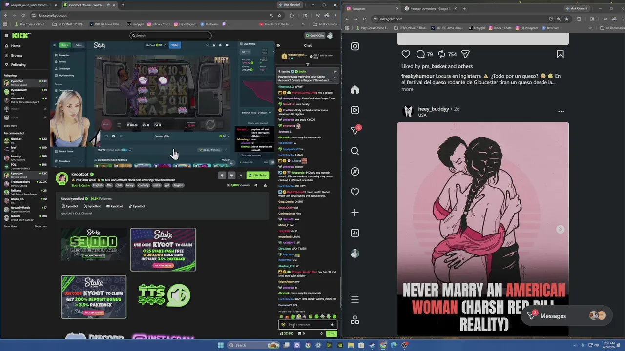Share the kyootbot stream
625x351 pixels.
[x=256, y=185]
